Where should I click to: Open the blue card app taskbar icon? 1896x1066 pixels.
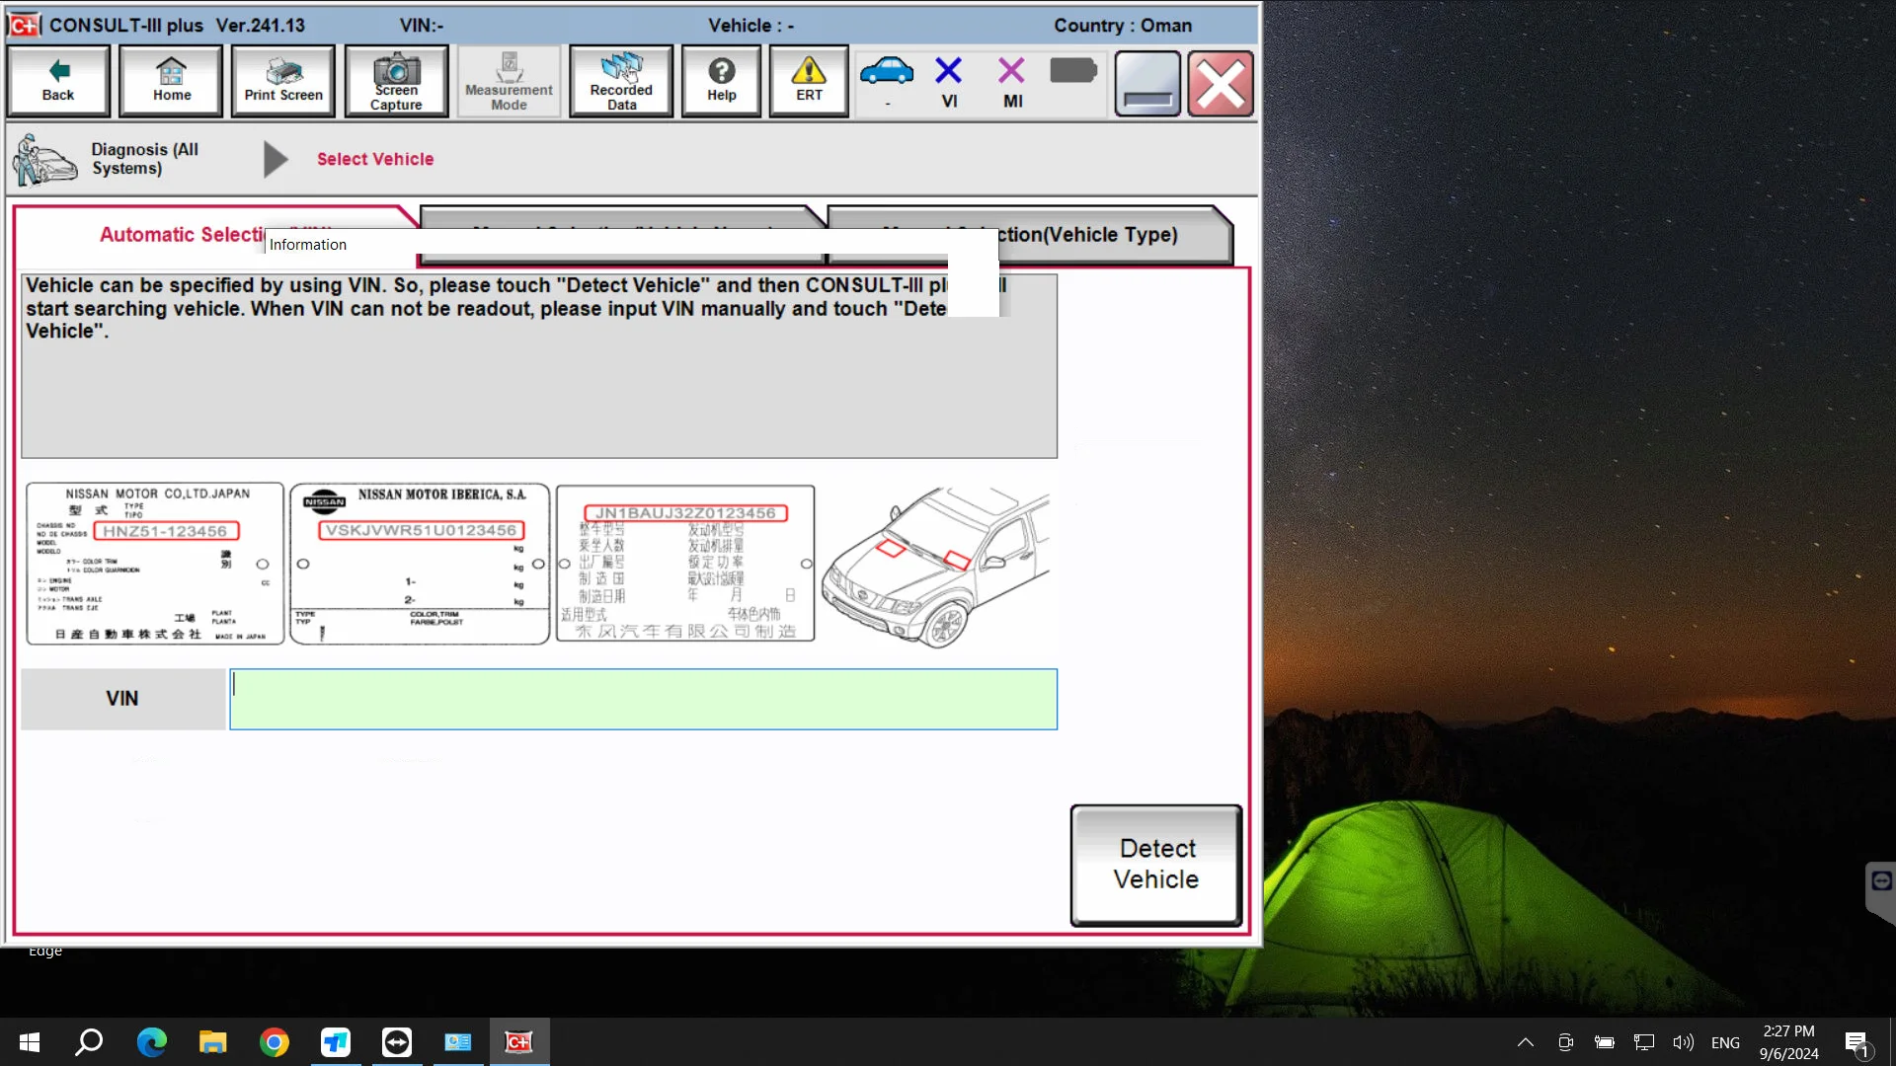[458, 1042]
